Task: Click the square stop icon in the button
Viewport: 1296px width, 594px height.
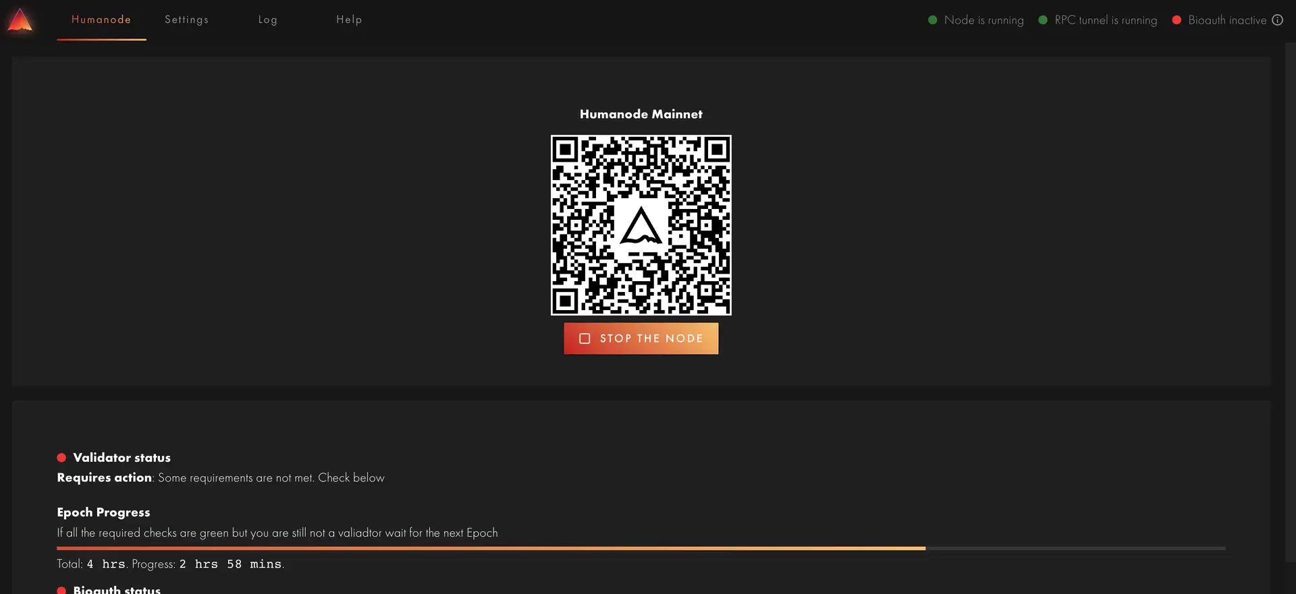Action: (x=585, y=338)
